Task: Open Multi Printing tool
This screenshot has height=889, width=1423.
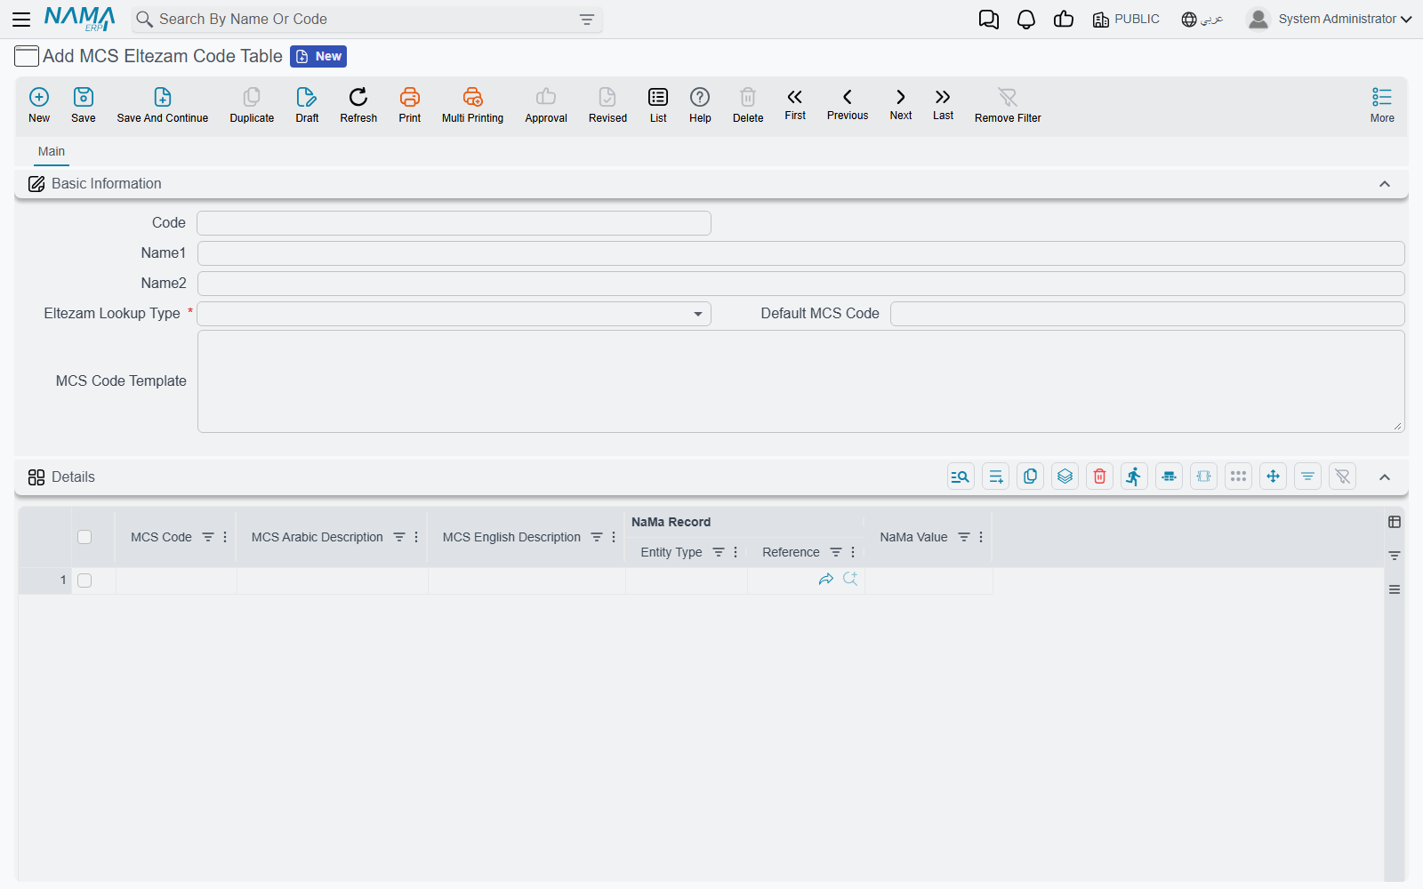Action: [x=472, y=105]
